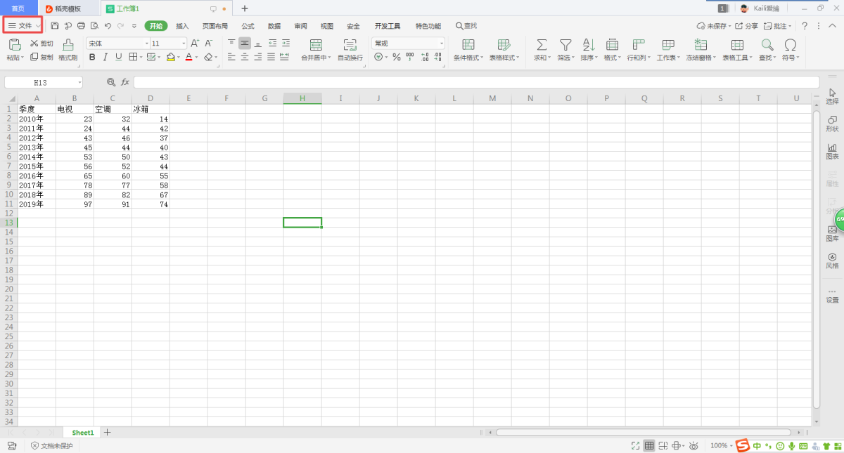
Task: Click the format painter icon
Action: pyautogui.click(x=68, y=44)
